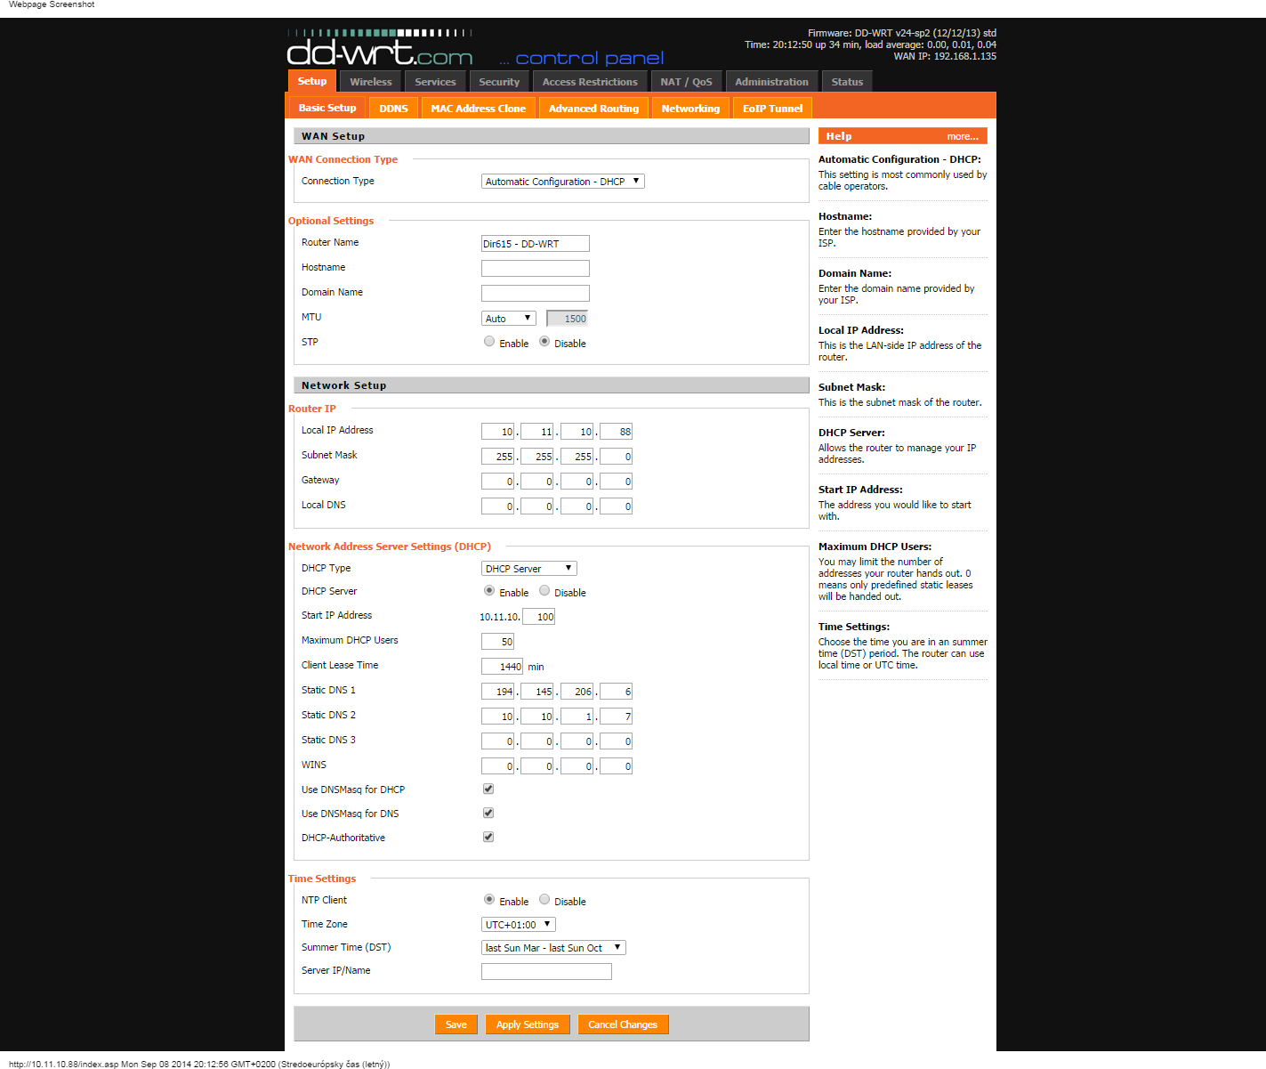
Task: Click Cancel Changes
Action: [x=623, y=1024]
